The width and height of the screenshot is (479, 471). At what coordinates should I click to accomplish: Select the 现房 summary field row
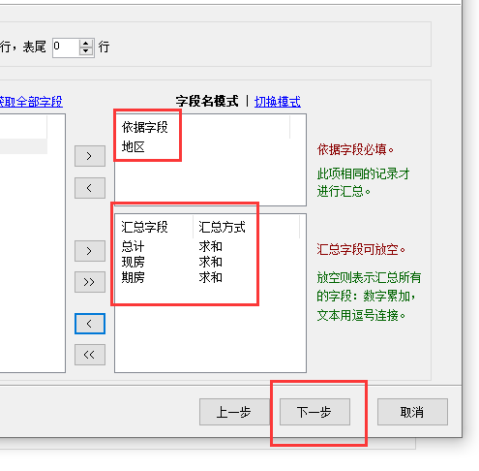(133, 262)
